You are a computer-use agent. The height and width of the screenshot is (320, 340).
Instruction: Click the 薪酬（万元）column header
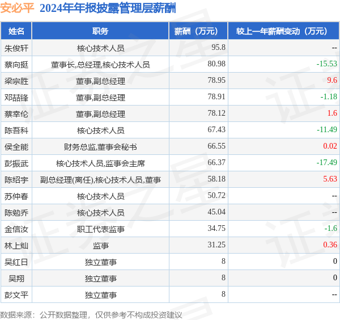pyautogui.click(x=198, y=31)
